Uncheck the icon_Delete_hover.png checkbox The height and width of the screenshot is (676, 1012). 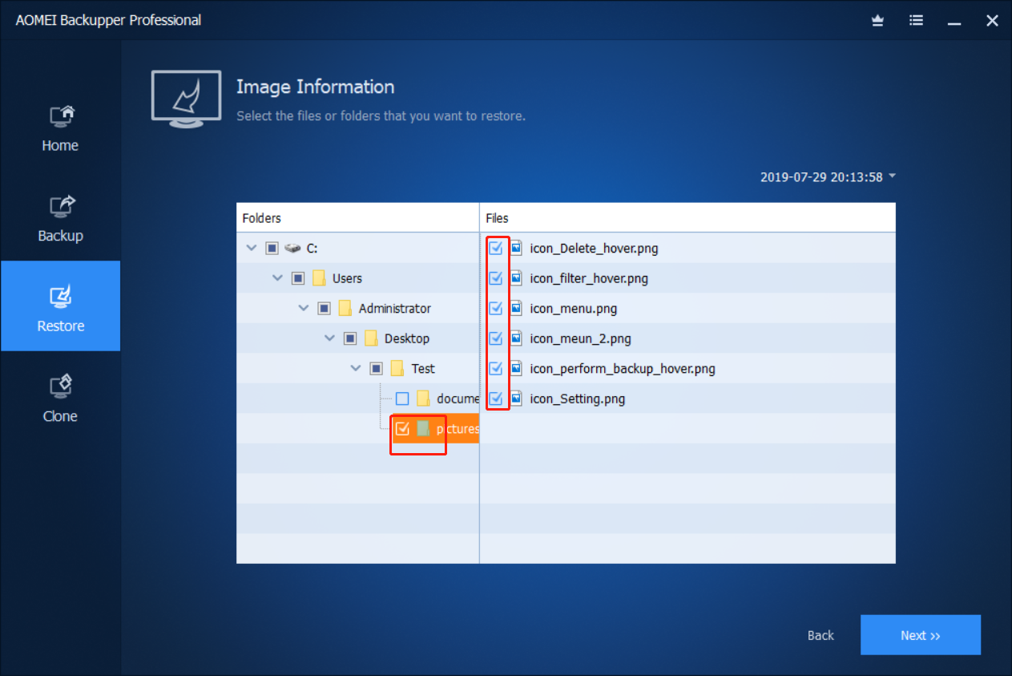coord(498,248)
